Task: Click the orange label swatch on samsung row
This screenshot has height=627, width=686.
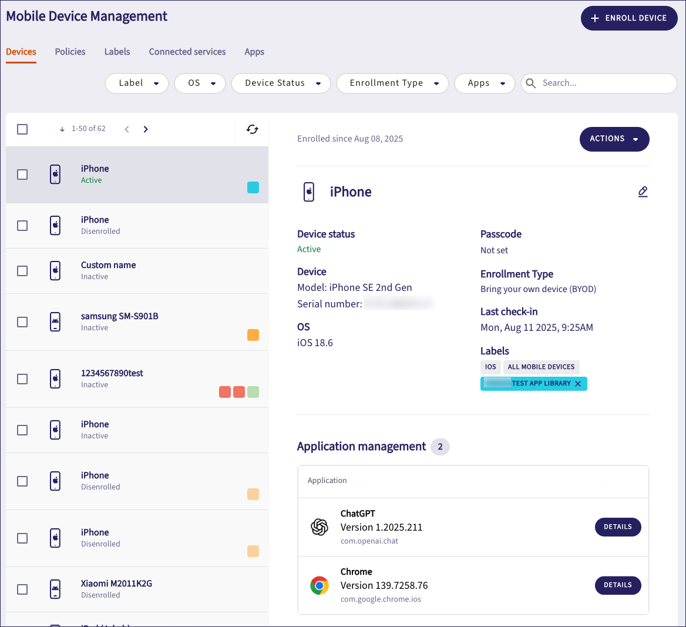Action: click(x=253, y=335)
